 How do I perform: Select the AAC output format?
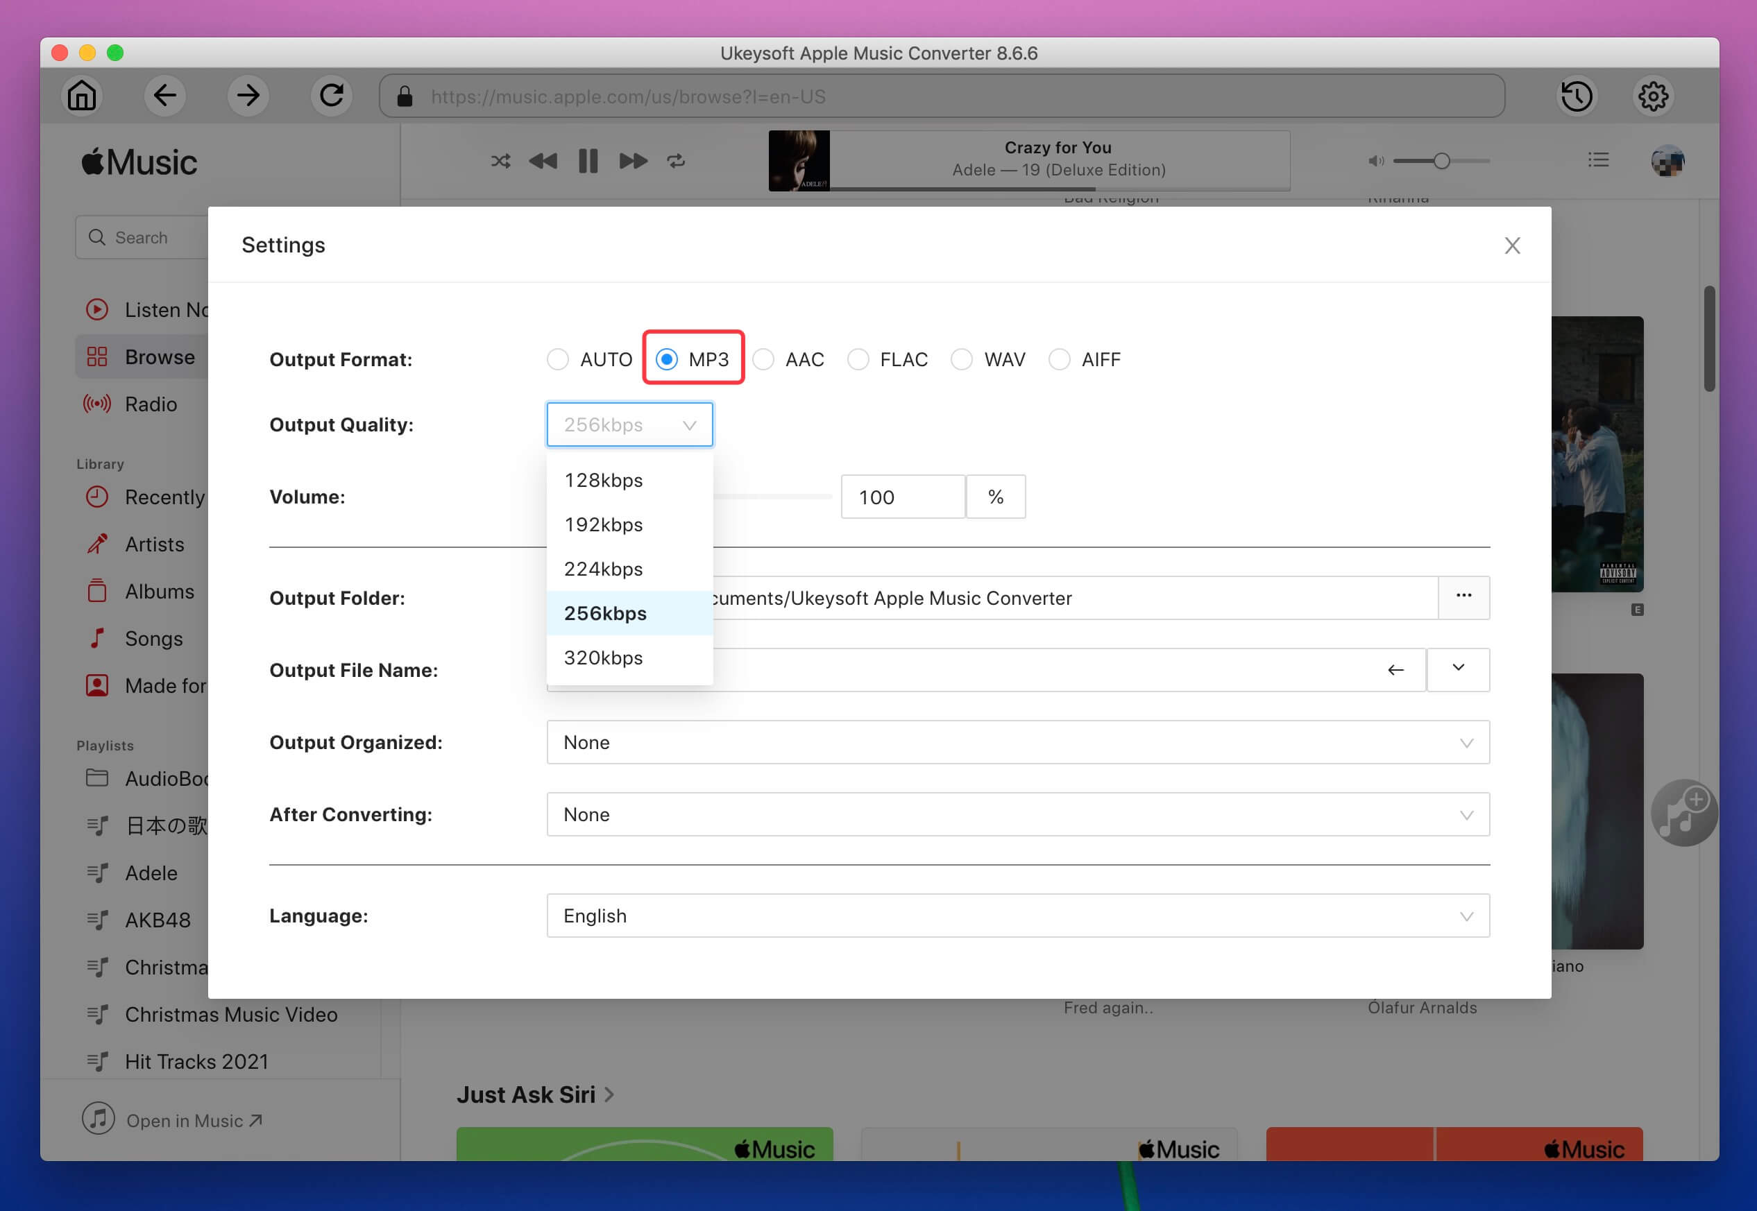pyautogui.click(x=764, y=359)
